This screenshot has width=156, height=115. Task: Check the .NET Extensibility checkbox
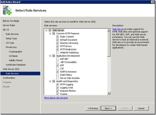58,62
